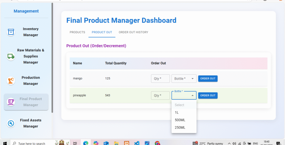Open the Bottle dropdown for mango
The height and width of the screenshot is (145, 285).
click(x=184, y=79)
